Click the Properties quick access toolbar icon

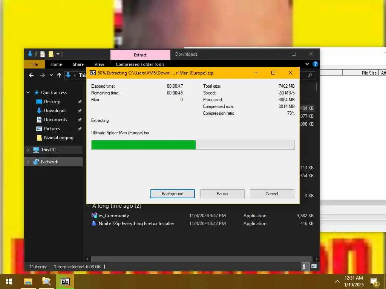pos(43,54)
